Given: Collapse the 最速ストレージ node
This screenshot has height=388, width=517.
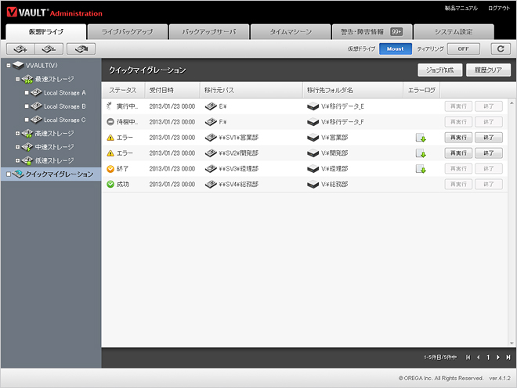Looking at the screenshot, I should (x=17, y=79).
